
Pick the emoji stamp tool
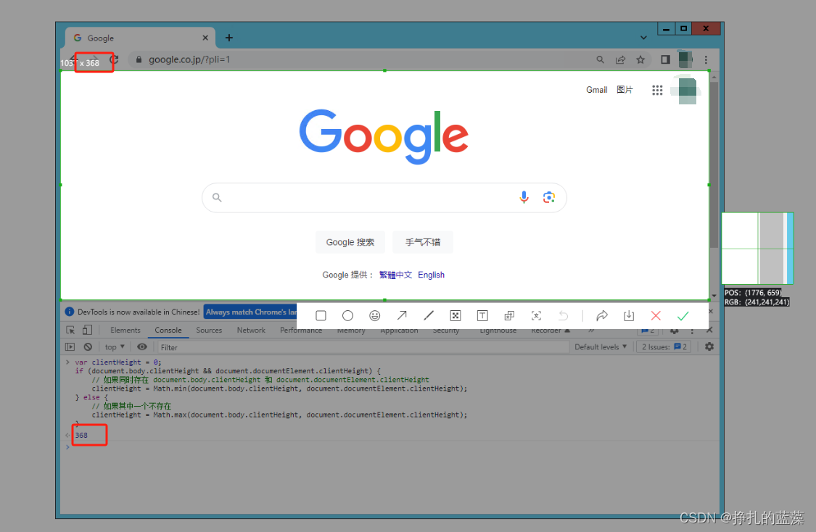click(374, 315)
